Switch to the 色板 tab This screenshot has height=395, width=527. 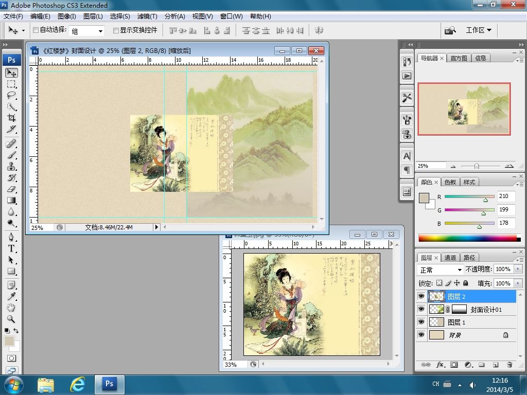point(450,182)
